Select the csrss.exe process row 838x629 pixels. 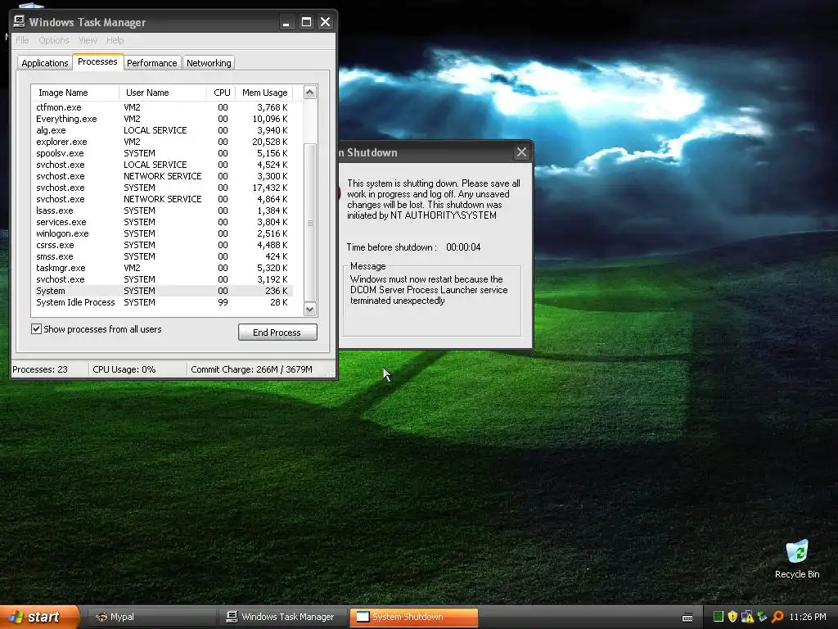pyautogui.click(x=162, y=245)
